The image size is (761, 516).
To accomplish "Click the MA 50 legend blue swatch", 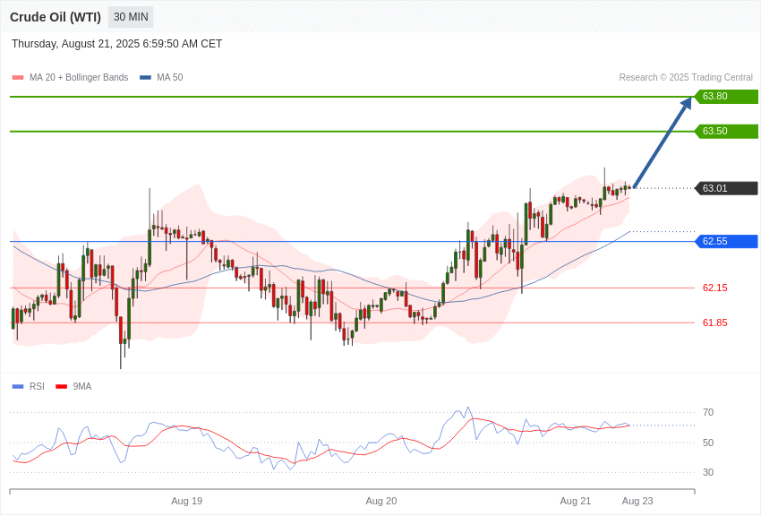I will [145, 78].
